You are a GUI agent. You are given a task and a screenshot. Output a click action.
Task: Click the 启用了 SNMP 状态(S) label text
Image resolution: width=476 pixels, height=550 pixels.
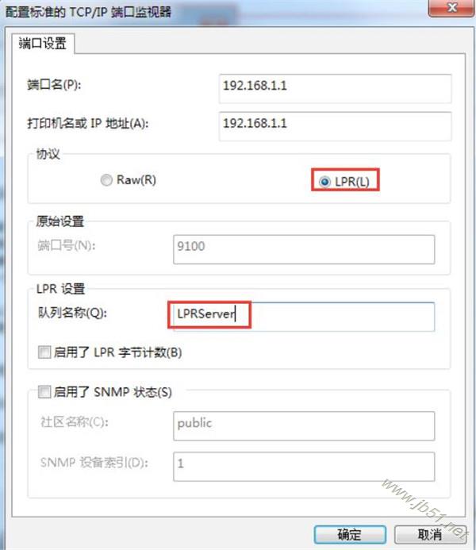[x=113, y=392]
